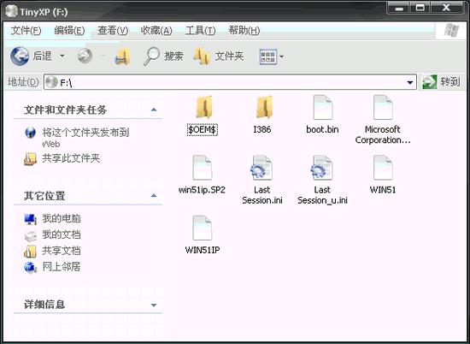Screen dimensions: 470x344
Task: Select the WIN51IP file icon
Action: 202,228
